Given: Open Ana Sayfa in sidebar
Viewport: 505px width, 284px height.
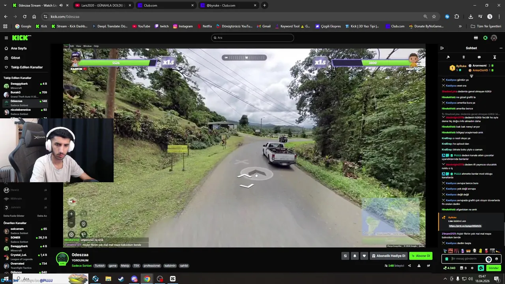Looking at the screenshot, I should (x=19, y=48).
